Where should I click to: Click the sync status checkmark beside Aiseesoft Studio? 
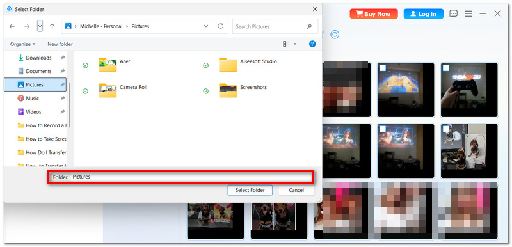[x=205, y=65]
